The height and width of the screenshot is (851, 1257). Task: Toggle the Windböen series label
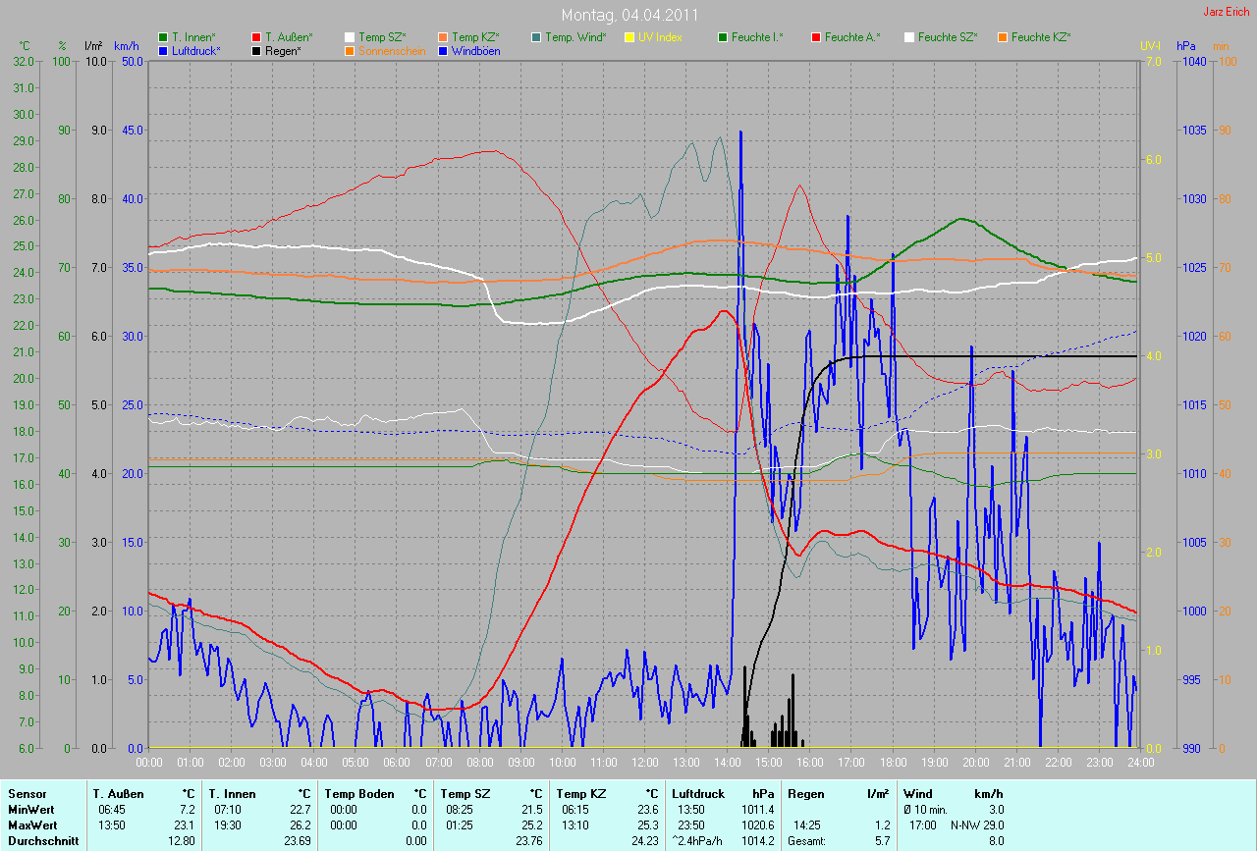[x=475, y=50]
